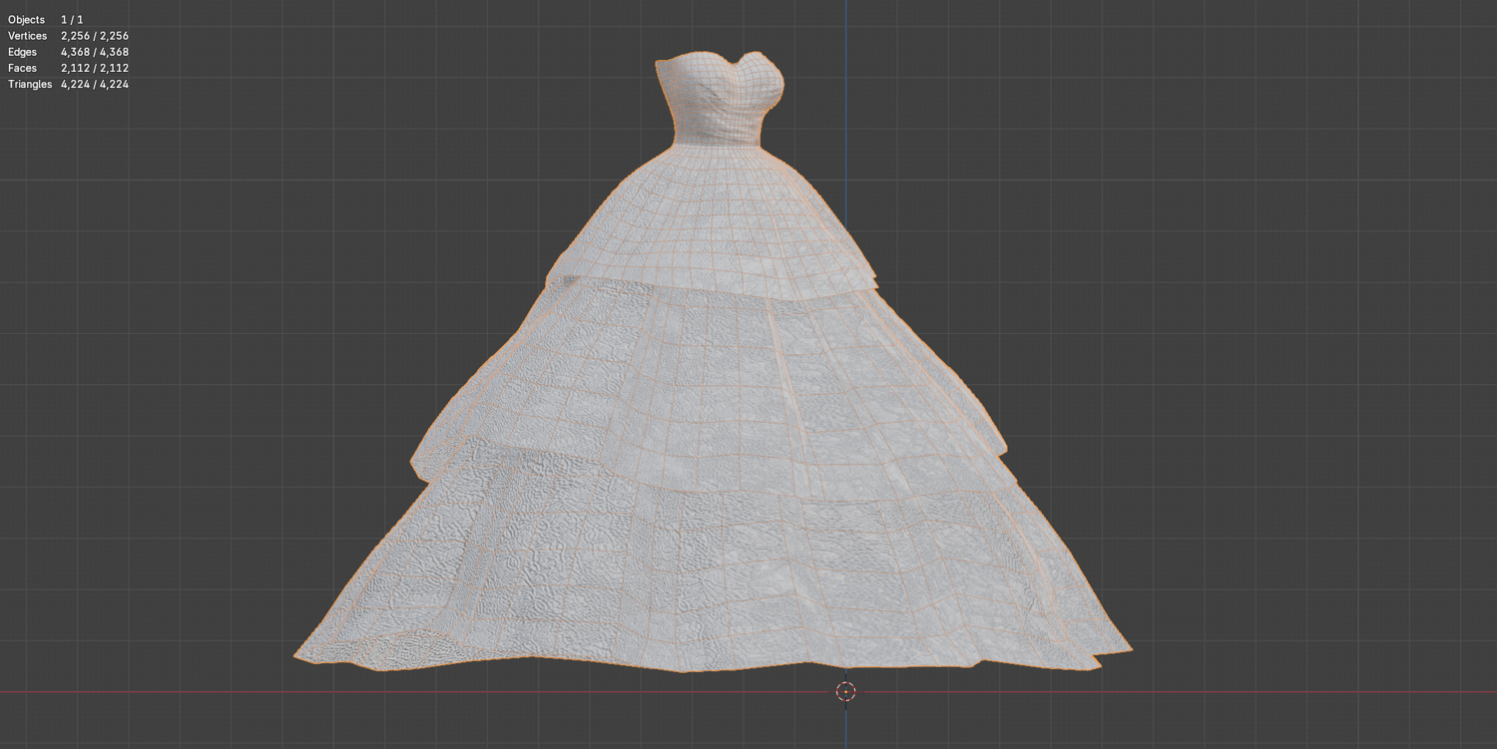
Task: Click the face count 2,112 / 2,112
Action: click(95, 68)
